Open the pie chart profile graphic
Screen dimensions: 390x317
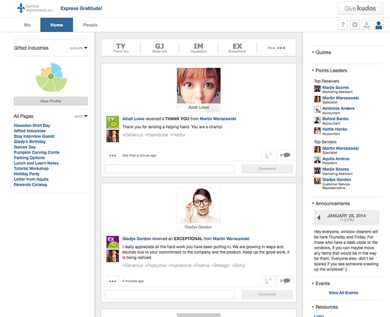point(52,77)
